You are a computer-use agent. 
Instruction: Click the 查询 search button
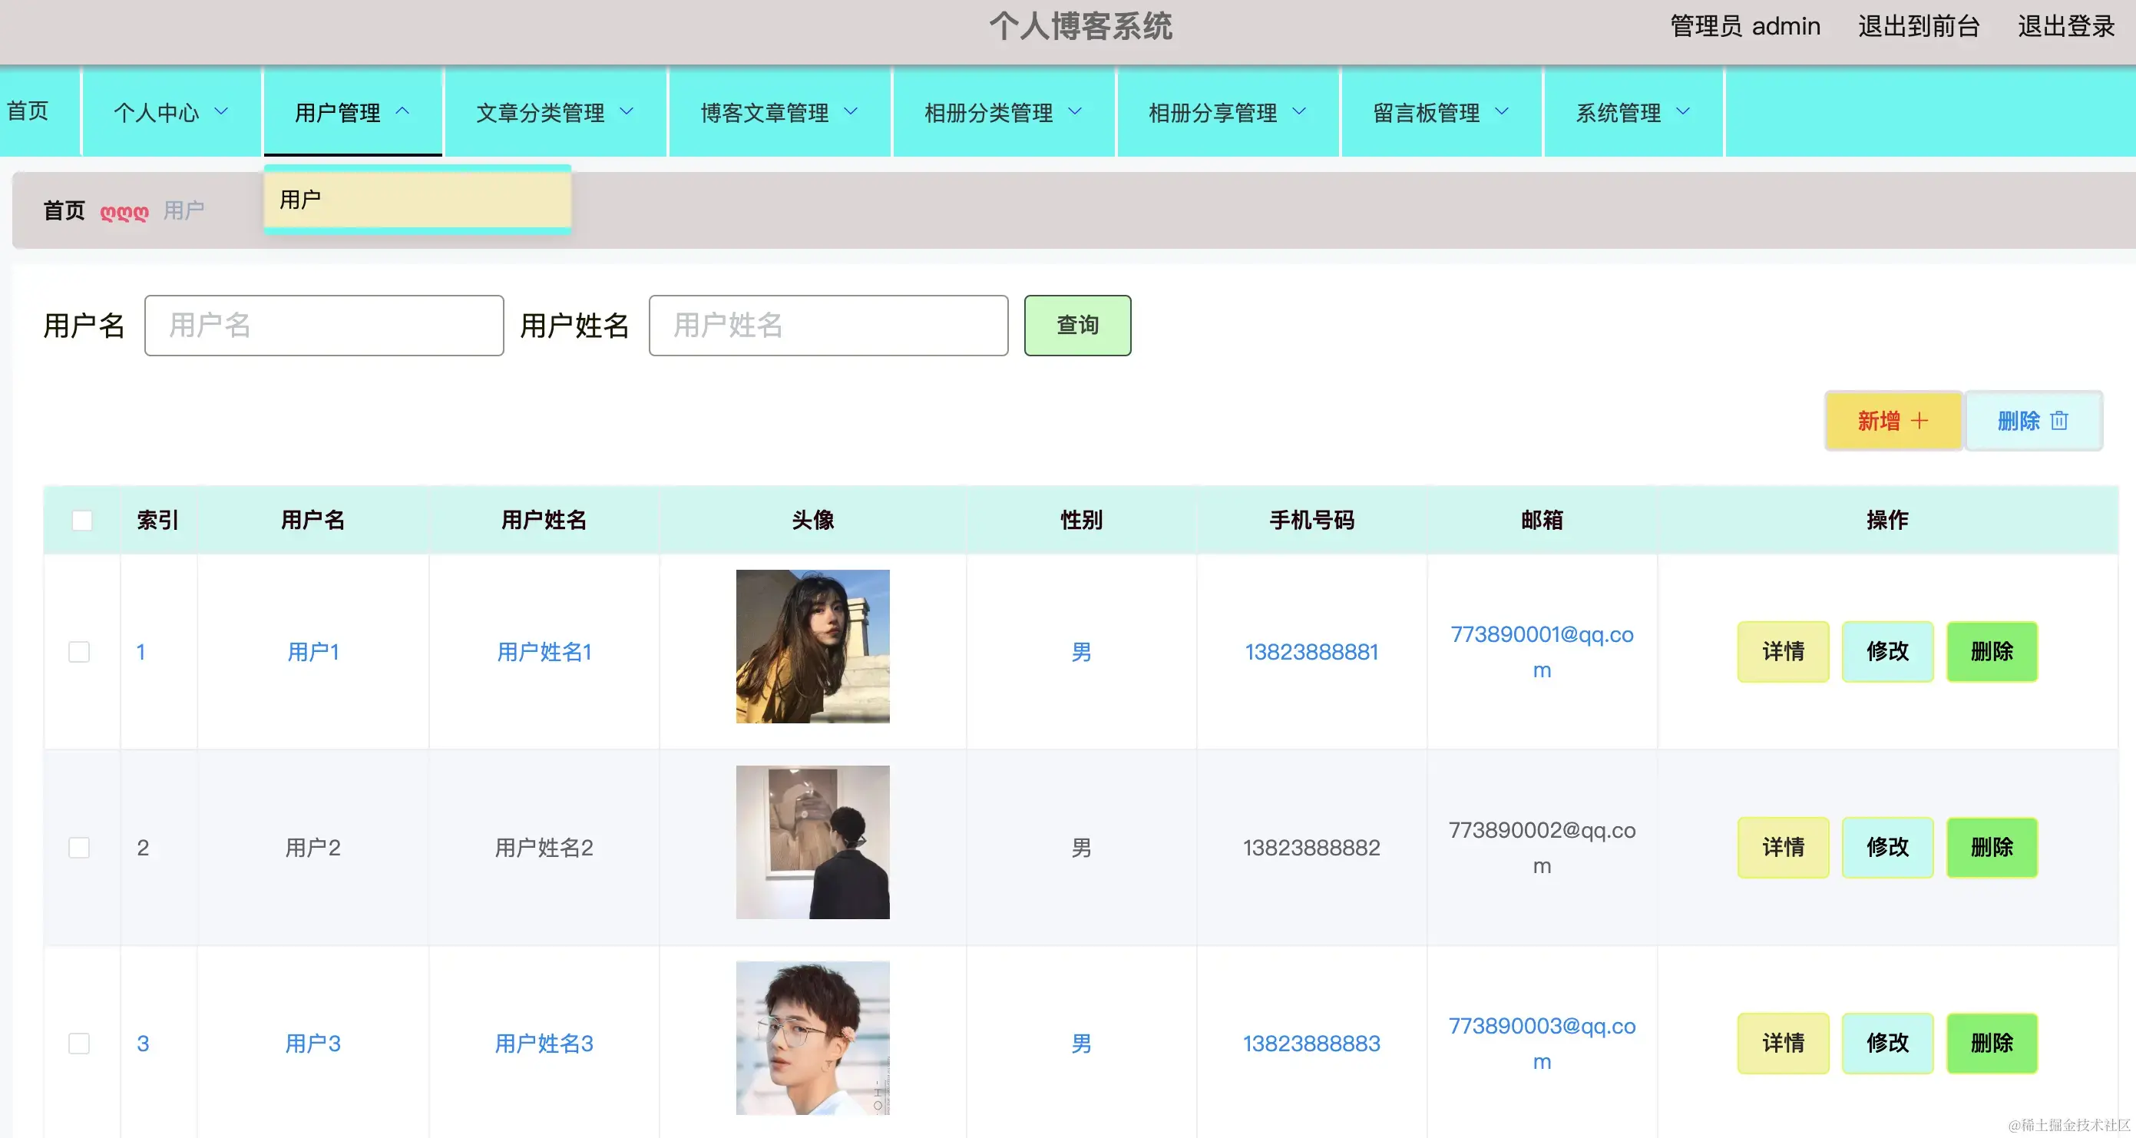click(1077, 325)
